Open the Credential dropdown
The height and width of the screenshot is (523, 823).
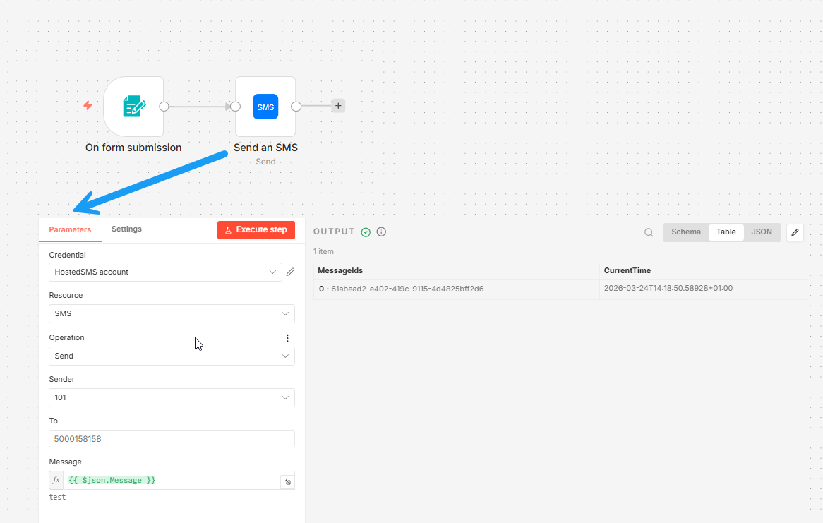click(165, 272)
